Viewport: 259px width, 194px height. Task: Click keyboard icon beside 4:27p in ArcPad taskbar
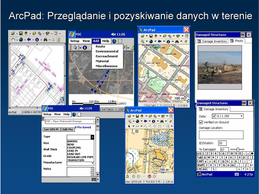[237, 174]
